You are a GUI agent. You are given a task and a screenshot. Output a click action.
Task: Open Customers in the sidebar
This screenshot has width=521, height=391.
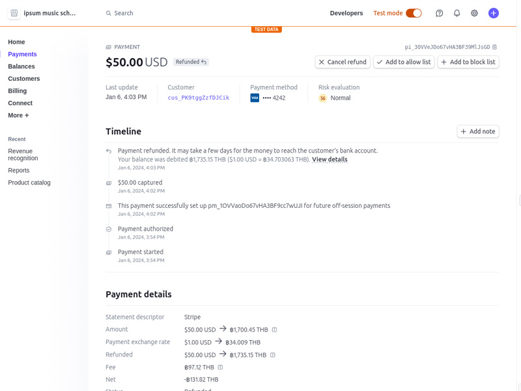click(23, 79)
